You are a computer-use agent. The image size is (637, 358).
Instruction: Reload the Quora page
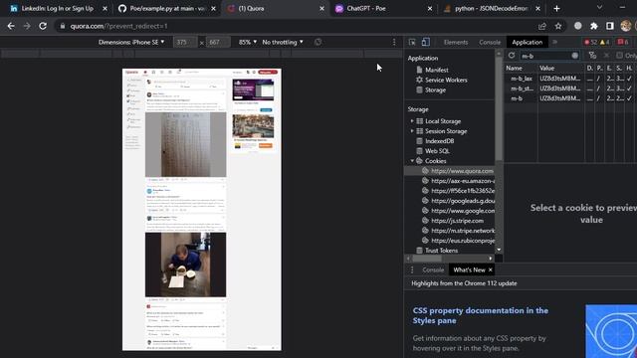pyautogui.click(x=43, y=26)
